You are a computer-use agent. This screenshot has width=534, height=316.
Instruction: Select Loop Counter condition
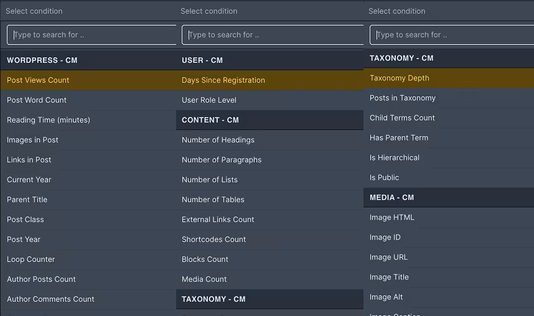click(88, 259)
